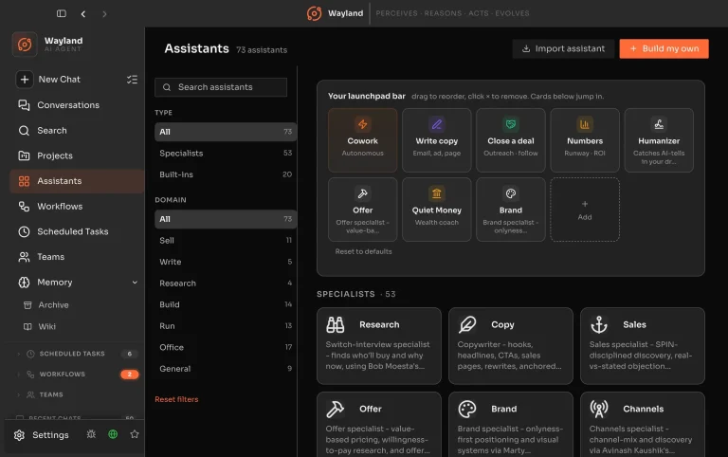This screenshot has width=728, height=457.
Task: Click the Wayland logo in title bar
Action: click(315, 13)
